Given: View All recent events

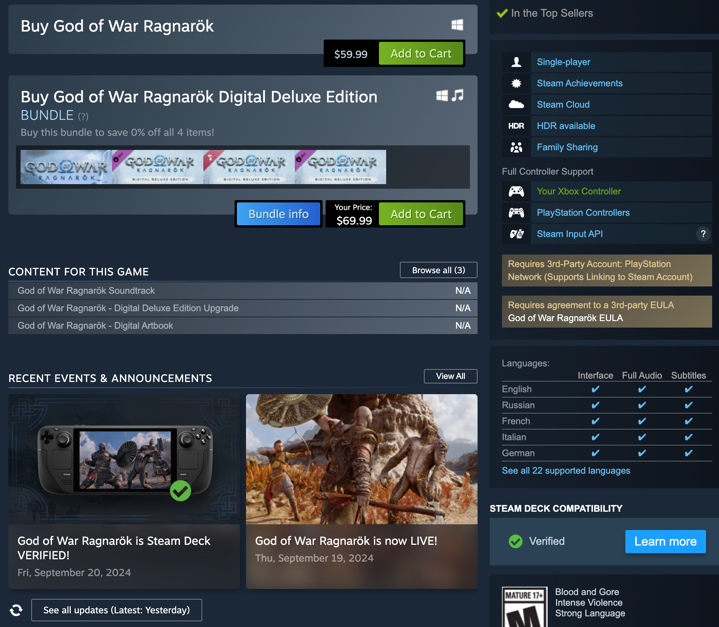Looking at the screenshot, I should (451, 376).
